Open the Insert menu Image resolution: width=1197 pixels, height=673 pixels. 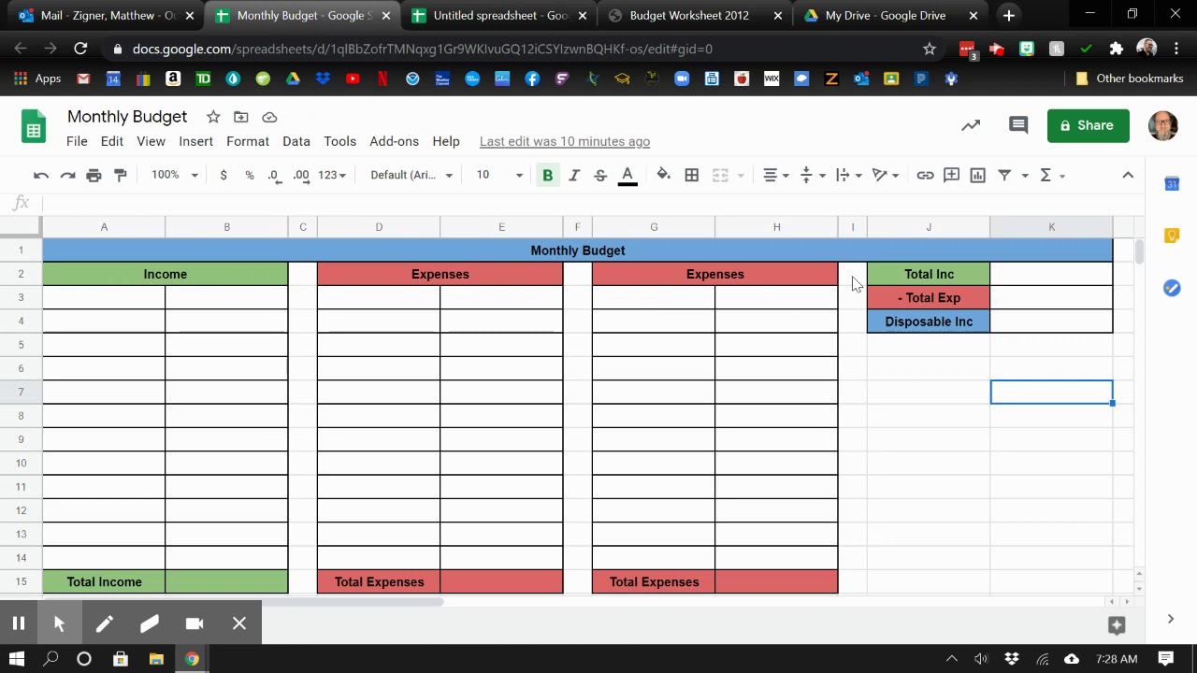pos(195,141)
